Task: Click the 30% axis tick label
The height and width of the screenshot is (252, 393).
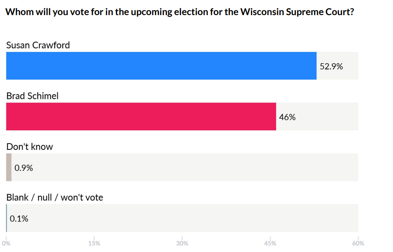Action: [x=182, y=243]
